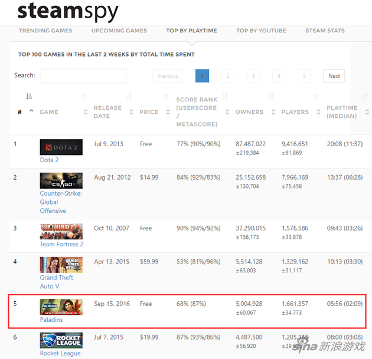Click owners value 37,290,015
The image size is (372, 359).
click(250, 228)
